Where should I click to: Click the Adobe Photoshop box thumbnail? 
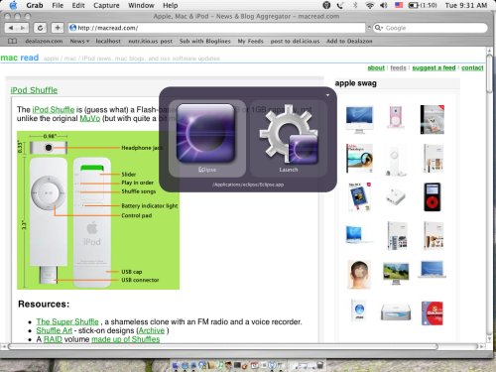pos(359,158)
